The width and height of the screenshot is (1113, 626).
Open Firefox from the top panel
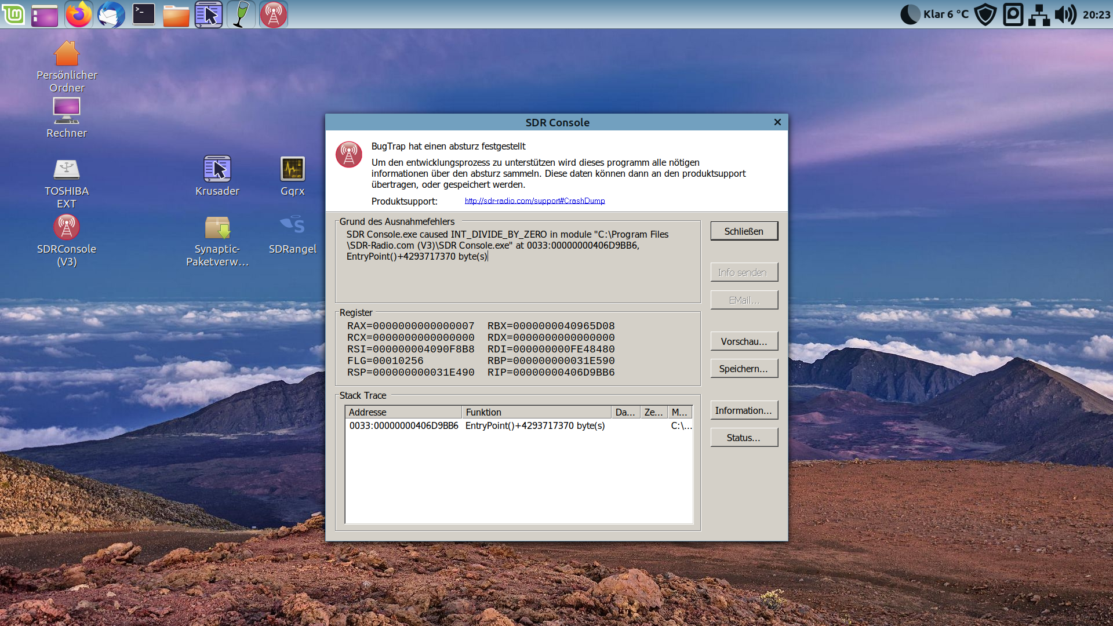point(78,14)
